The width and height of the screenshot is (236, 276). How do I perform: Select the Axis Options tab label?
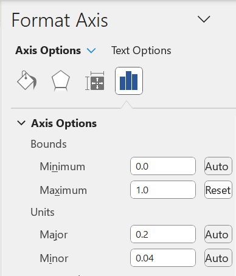pos(48,50)
